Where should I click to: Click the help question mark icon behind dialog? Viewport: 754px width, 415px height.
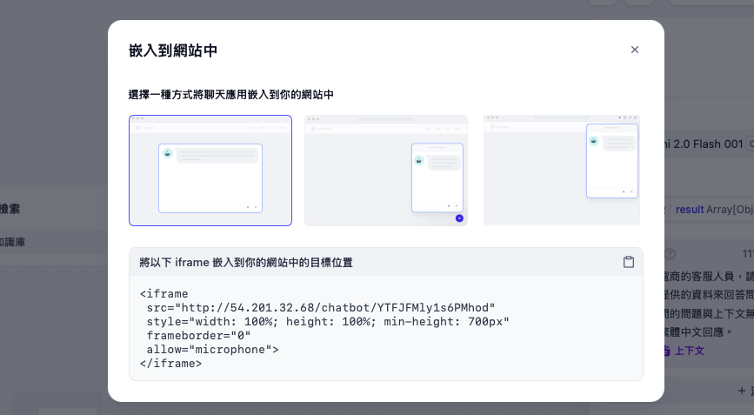pos(670,254)
